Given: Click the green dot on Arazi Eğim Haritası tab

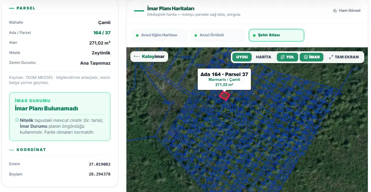Looking at the screenshot, I should [x=137, y=35].
